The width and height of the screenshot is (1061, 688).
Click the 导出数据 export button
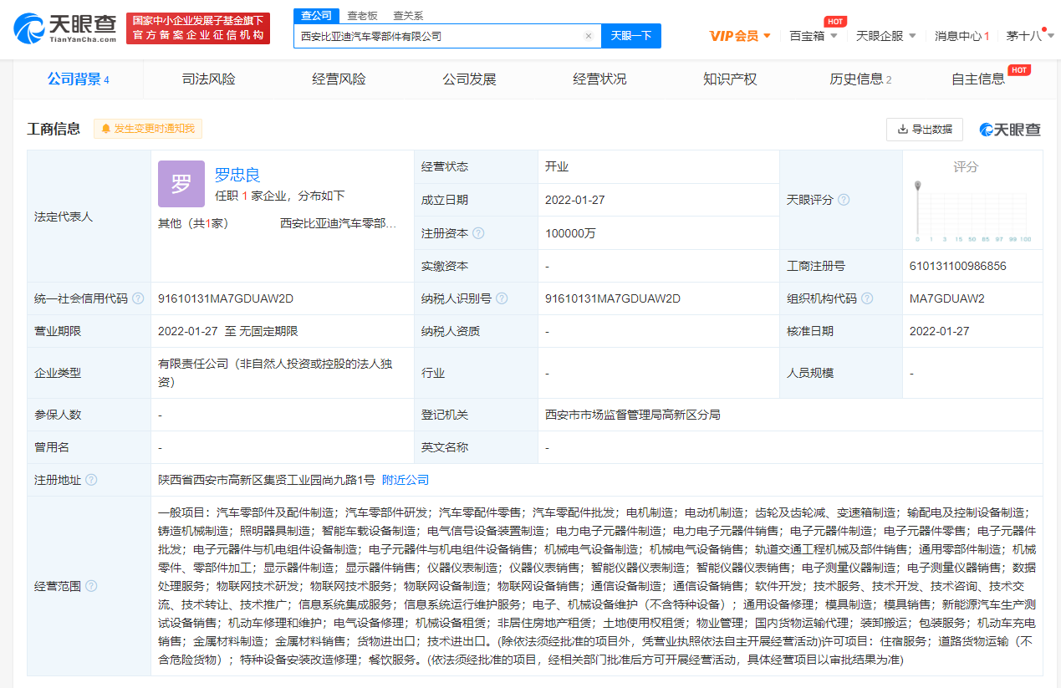[x=924, y=130]
